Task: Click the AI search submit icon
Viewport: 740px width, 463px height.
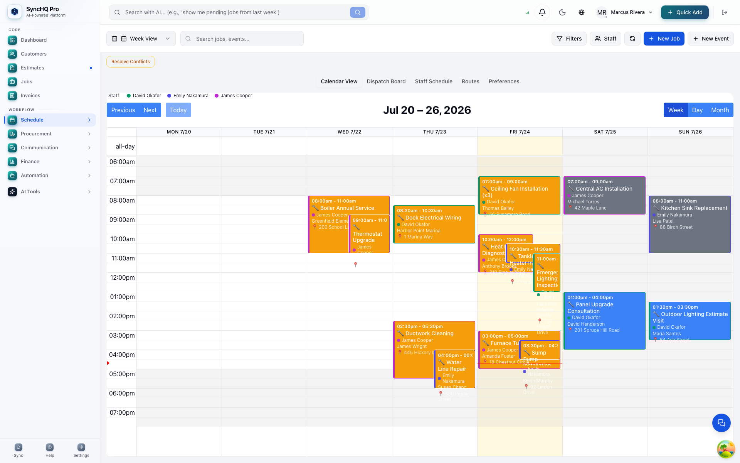Action: pyautogui.click(x=357, y=12)
